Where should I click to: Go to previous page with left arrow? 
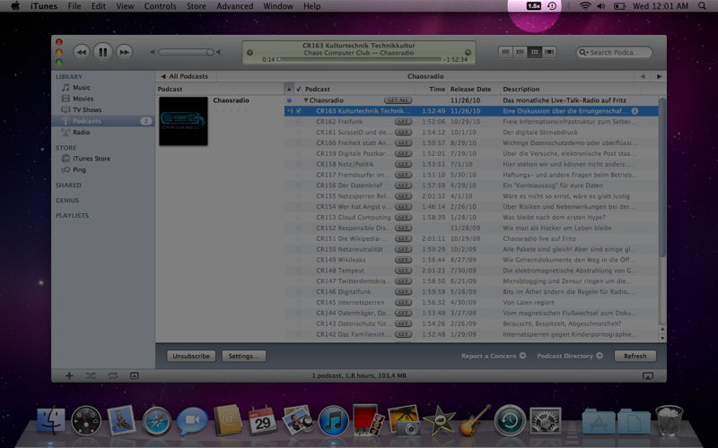643,76
